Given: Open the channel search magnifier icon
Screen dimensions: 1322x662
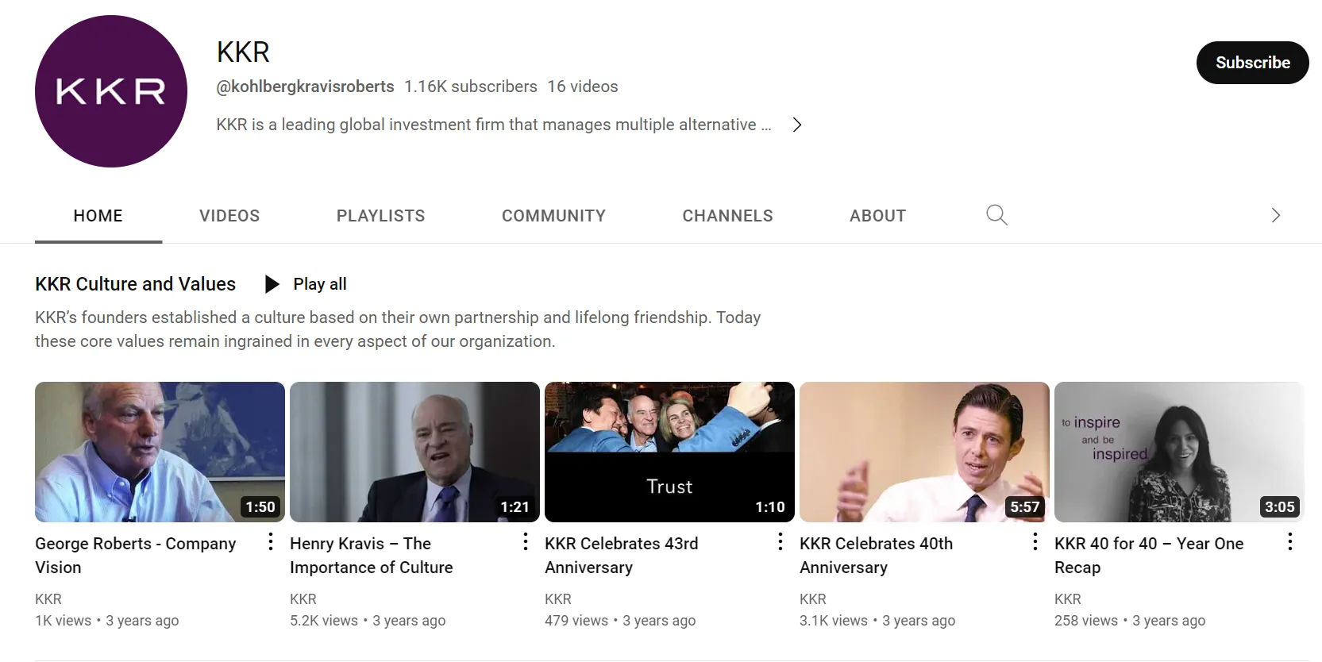Looking at the screenshot, I should point(996,215).
